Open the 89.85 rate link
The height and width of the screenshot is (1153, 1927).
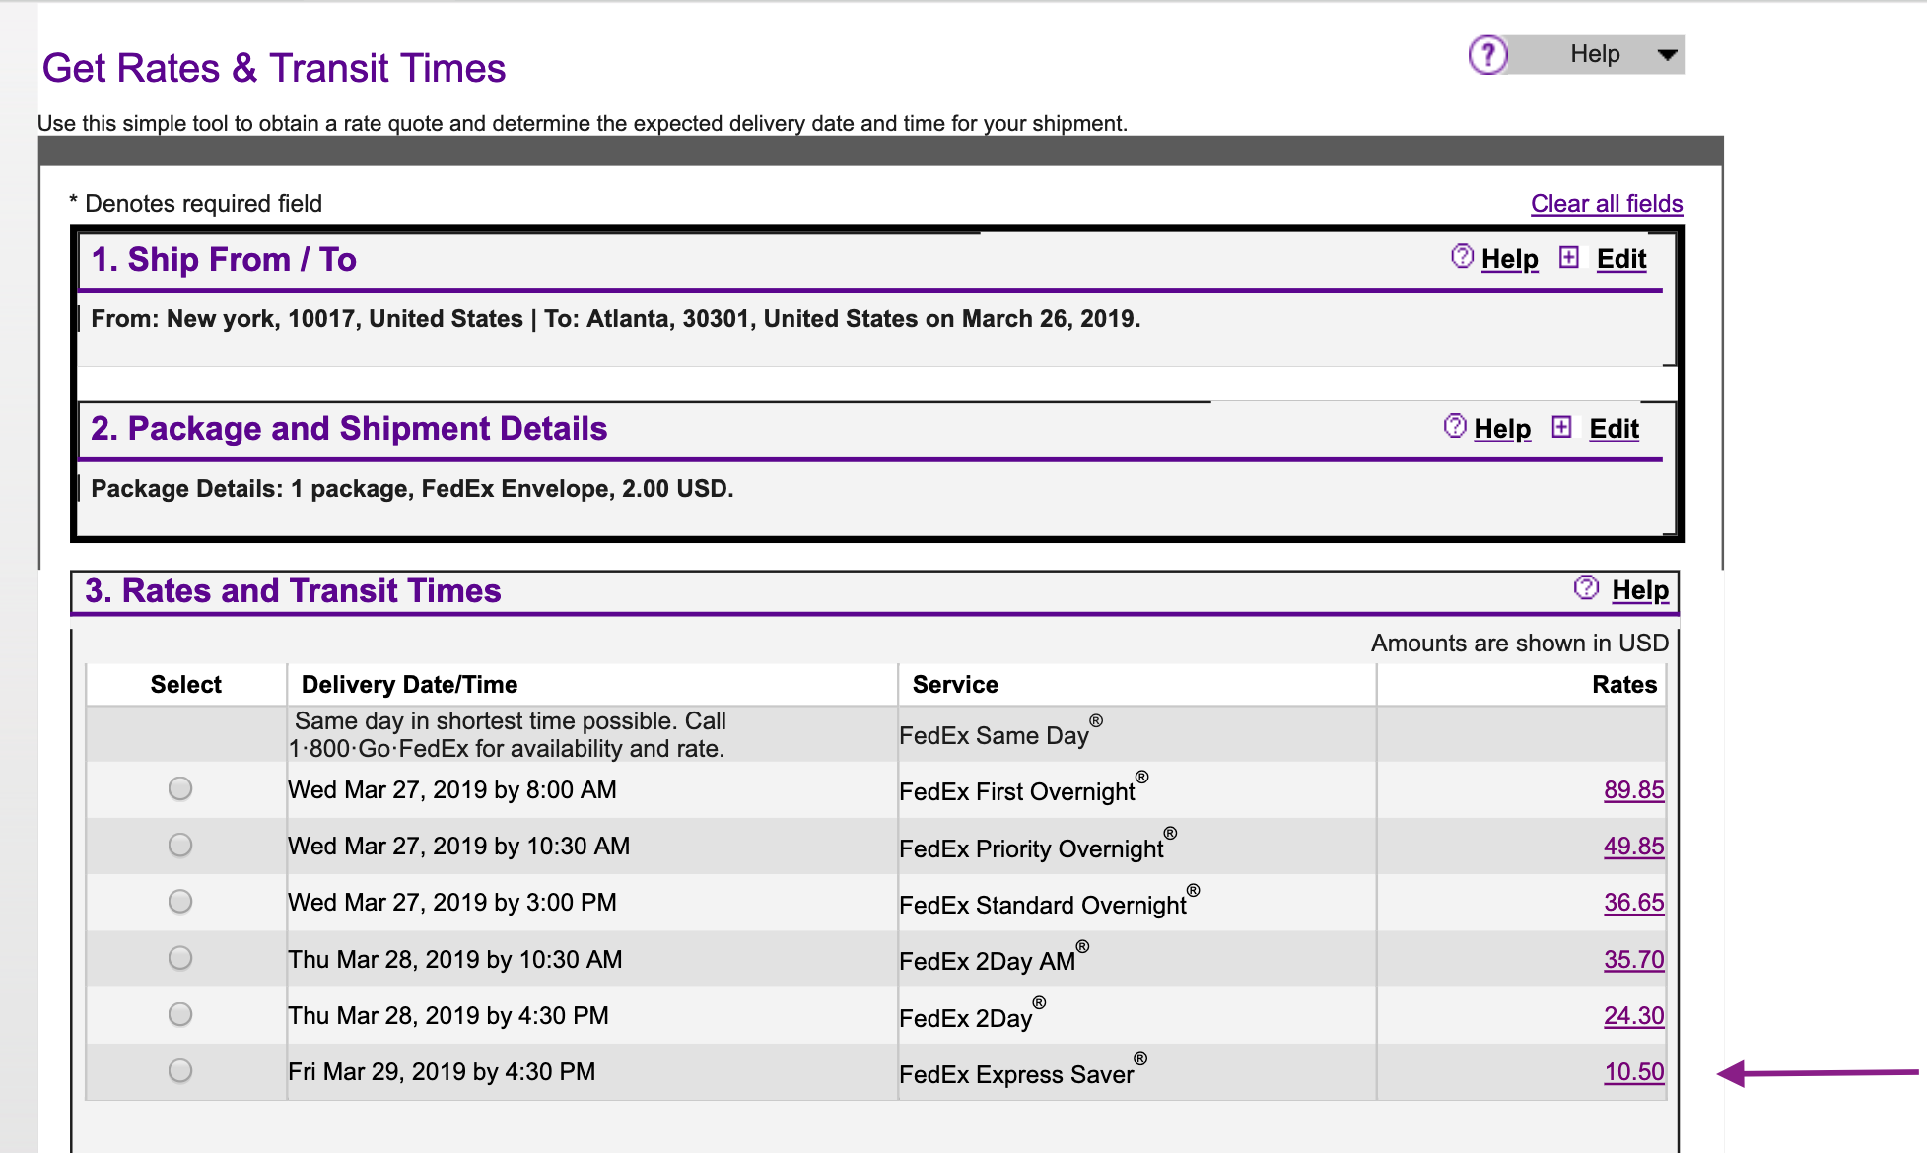(x=1633, y=790)
